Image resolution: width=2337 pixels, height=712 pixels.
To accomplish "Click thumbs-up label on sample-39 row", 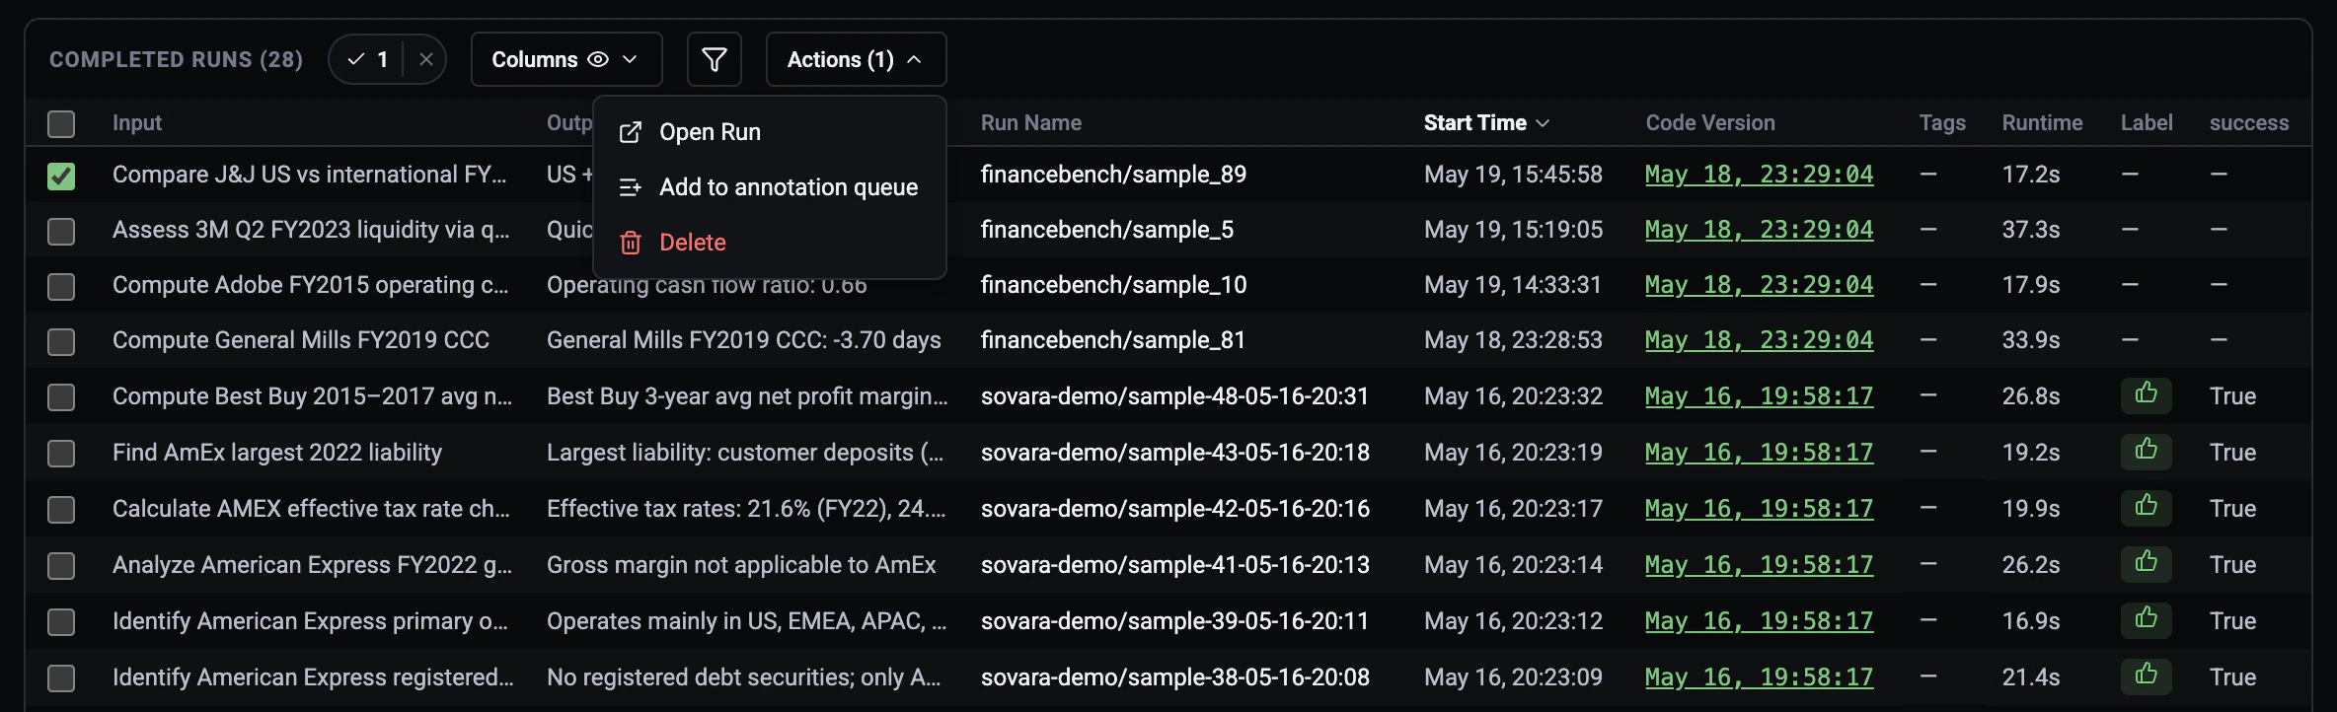I will pyautogui.click(x=2146, y=620).
